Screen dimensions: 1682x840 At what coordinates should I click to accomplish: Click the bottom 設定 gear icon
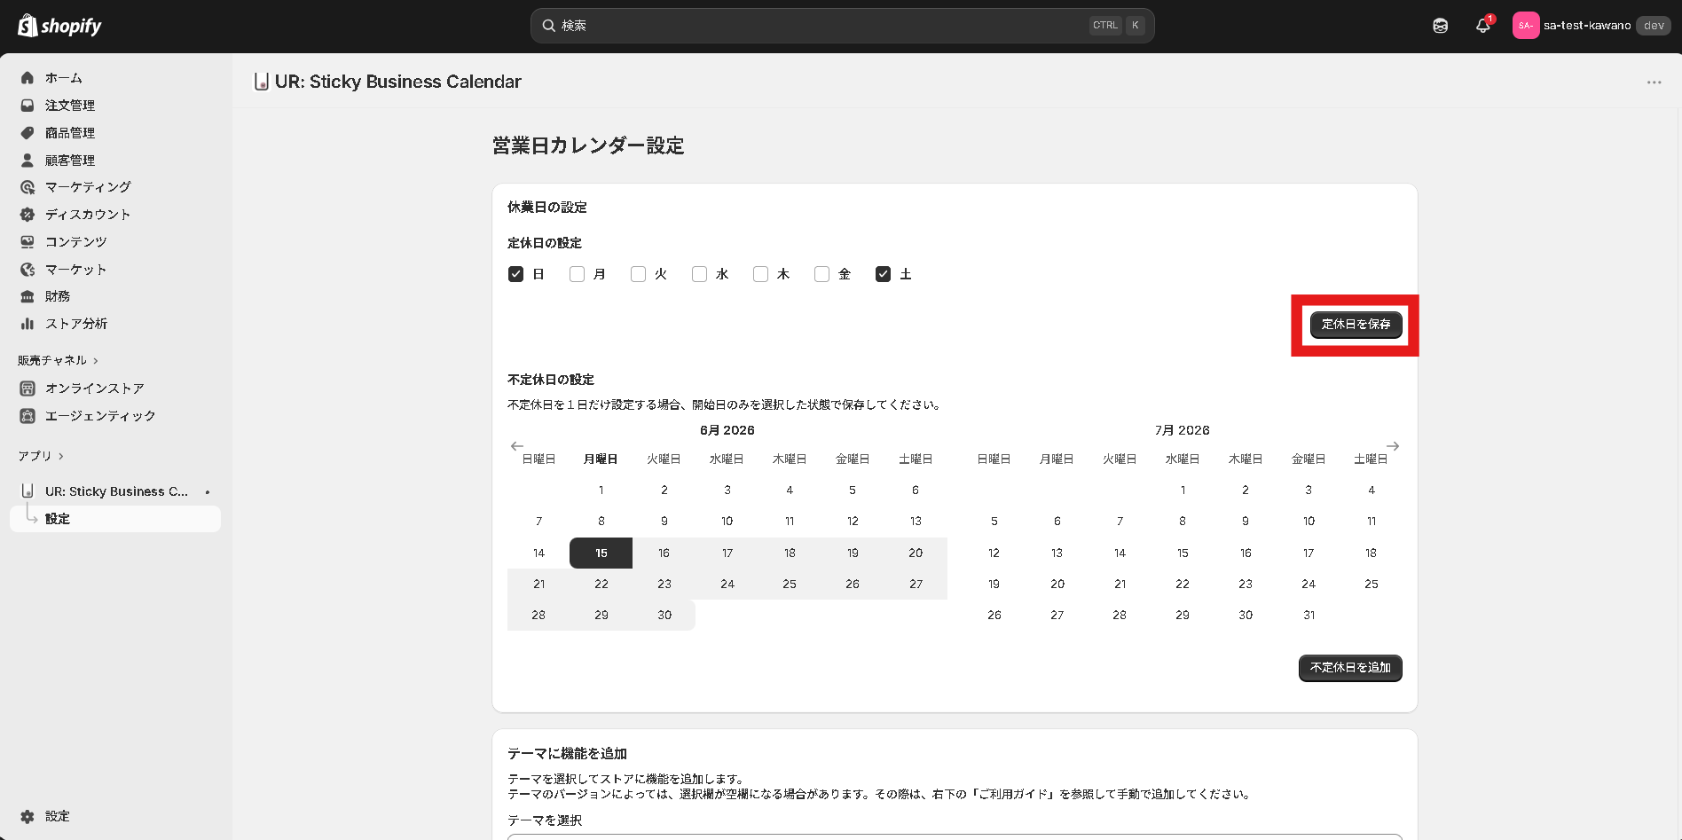28,817
